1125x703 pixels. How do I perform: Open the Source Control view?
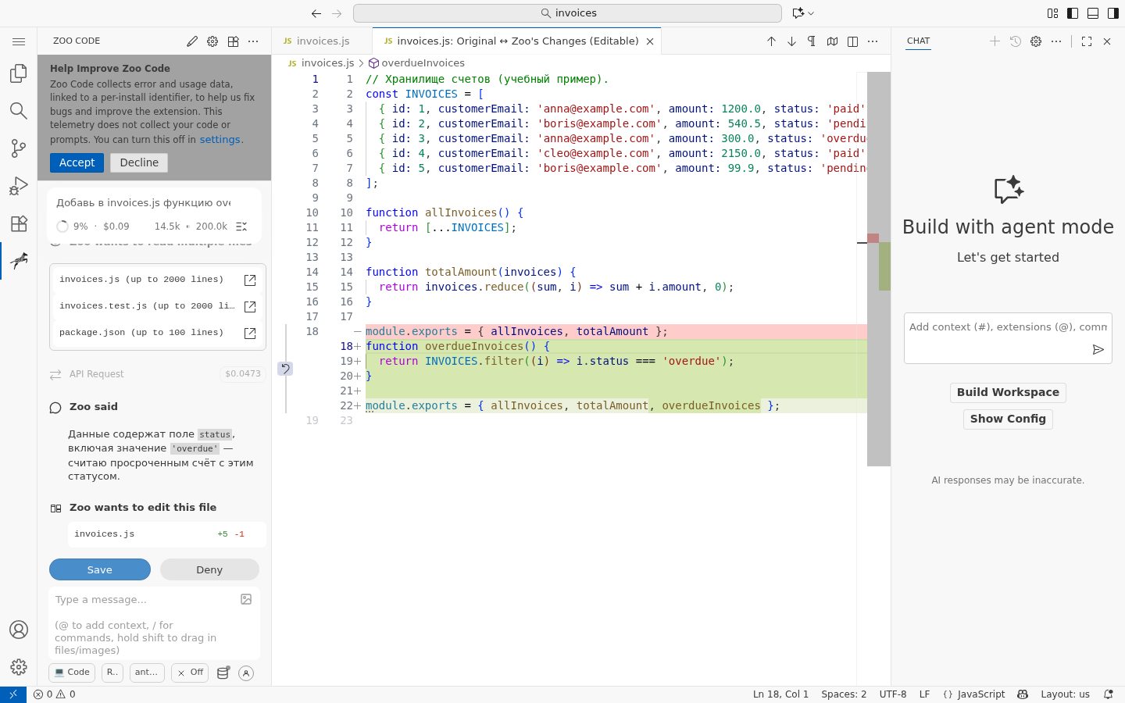(x=19, y=148)
